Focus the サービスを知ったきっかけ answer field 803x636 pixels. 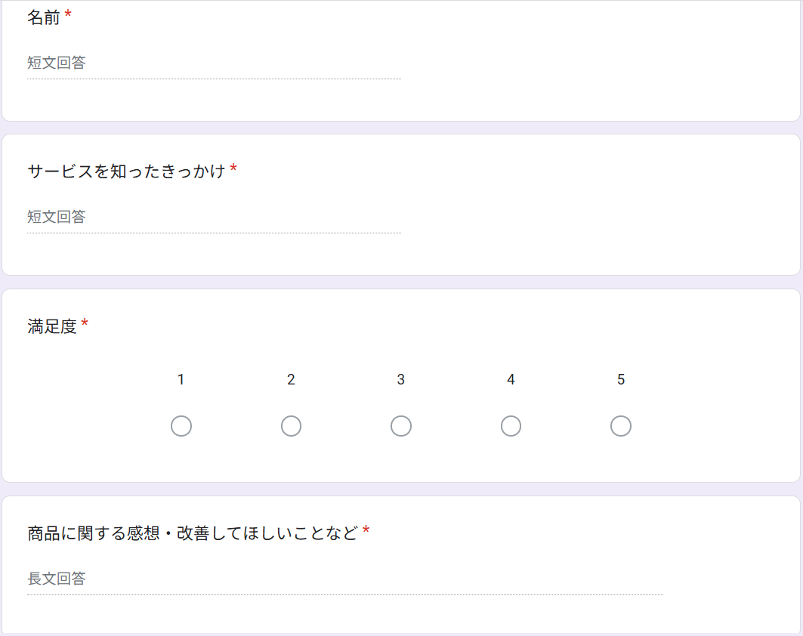[214, 218]
